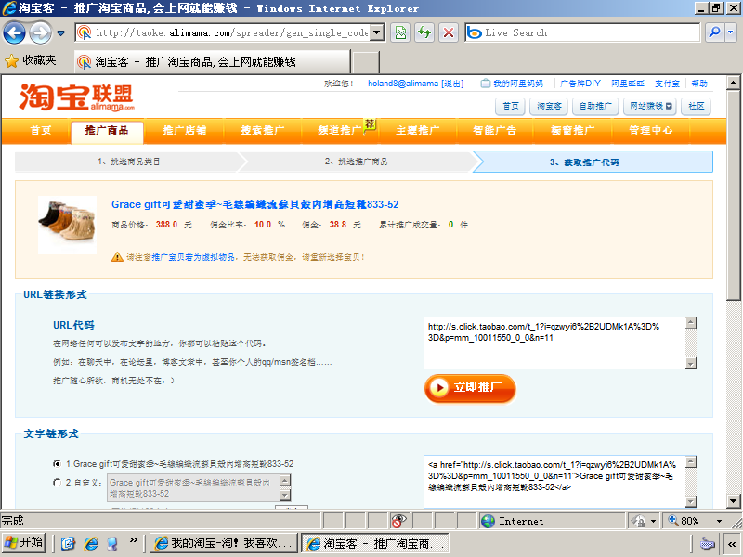This screenshot has height=557, width=743.
Task: Click the search magnifier button
Action: tap(714, 32)
